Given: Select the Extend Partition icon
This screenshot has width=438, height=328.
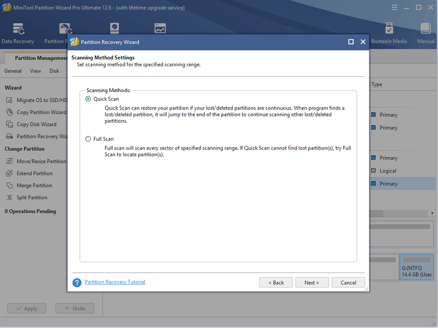Looking at the screenshot, I should point(9,173).
